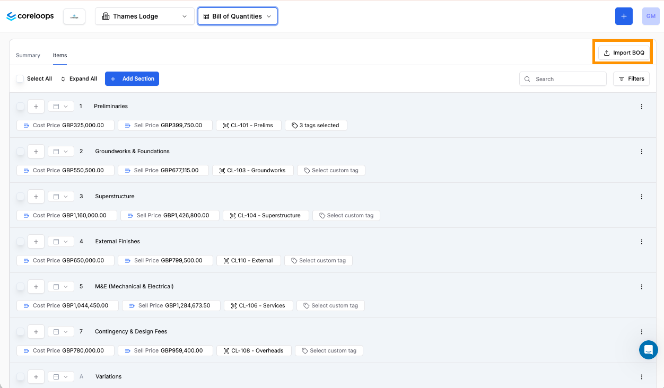664x388 pixels.
Task: Click Cost Price GBP1,160,000.00 field
Action: pyautogui.click(x=67, y=216)
